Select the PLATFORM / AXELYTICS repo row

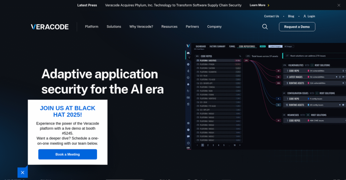218,61
